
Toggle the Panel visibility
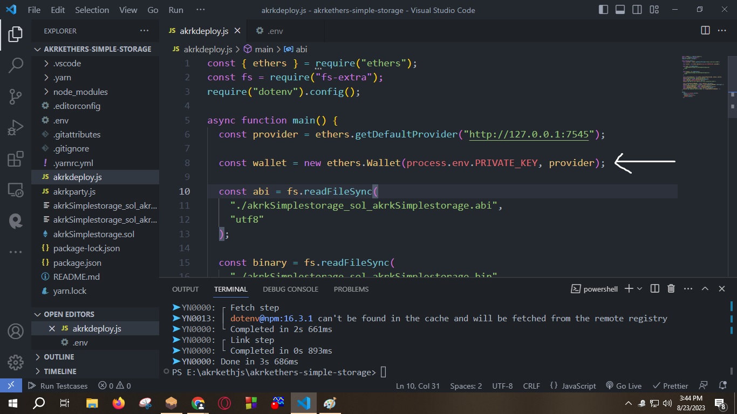[x=620, y=9]
